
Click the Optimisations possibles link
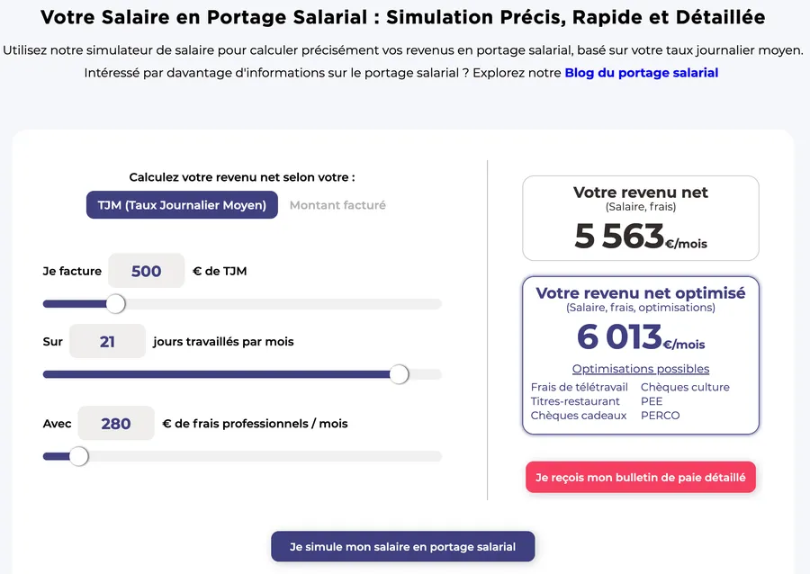coord(641,369)
